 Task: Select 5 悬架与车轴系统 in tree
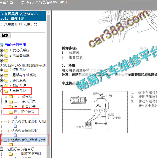tap(23, 75)
